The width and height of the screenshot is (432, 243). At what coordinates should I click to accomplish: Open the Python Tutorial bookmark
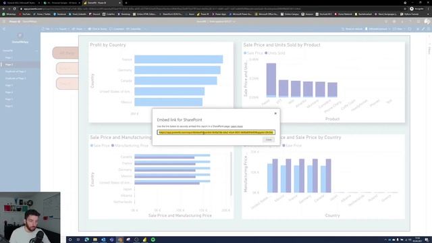[x=409, y=14]
